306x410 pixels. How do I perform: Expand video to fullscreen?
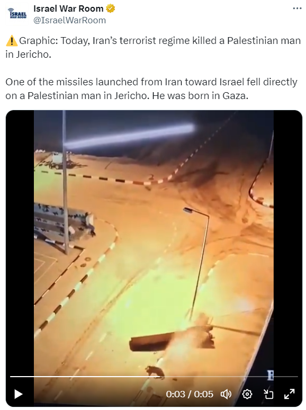[x=290, y=394]
